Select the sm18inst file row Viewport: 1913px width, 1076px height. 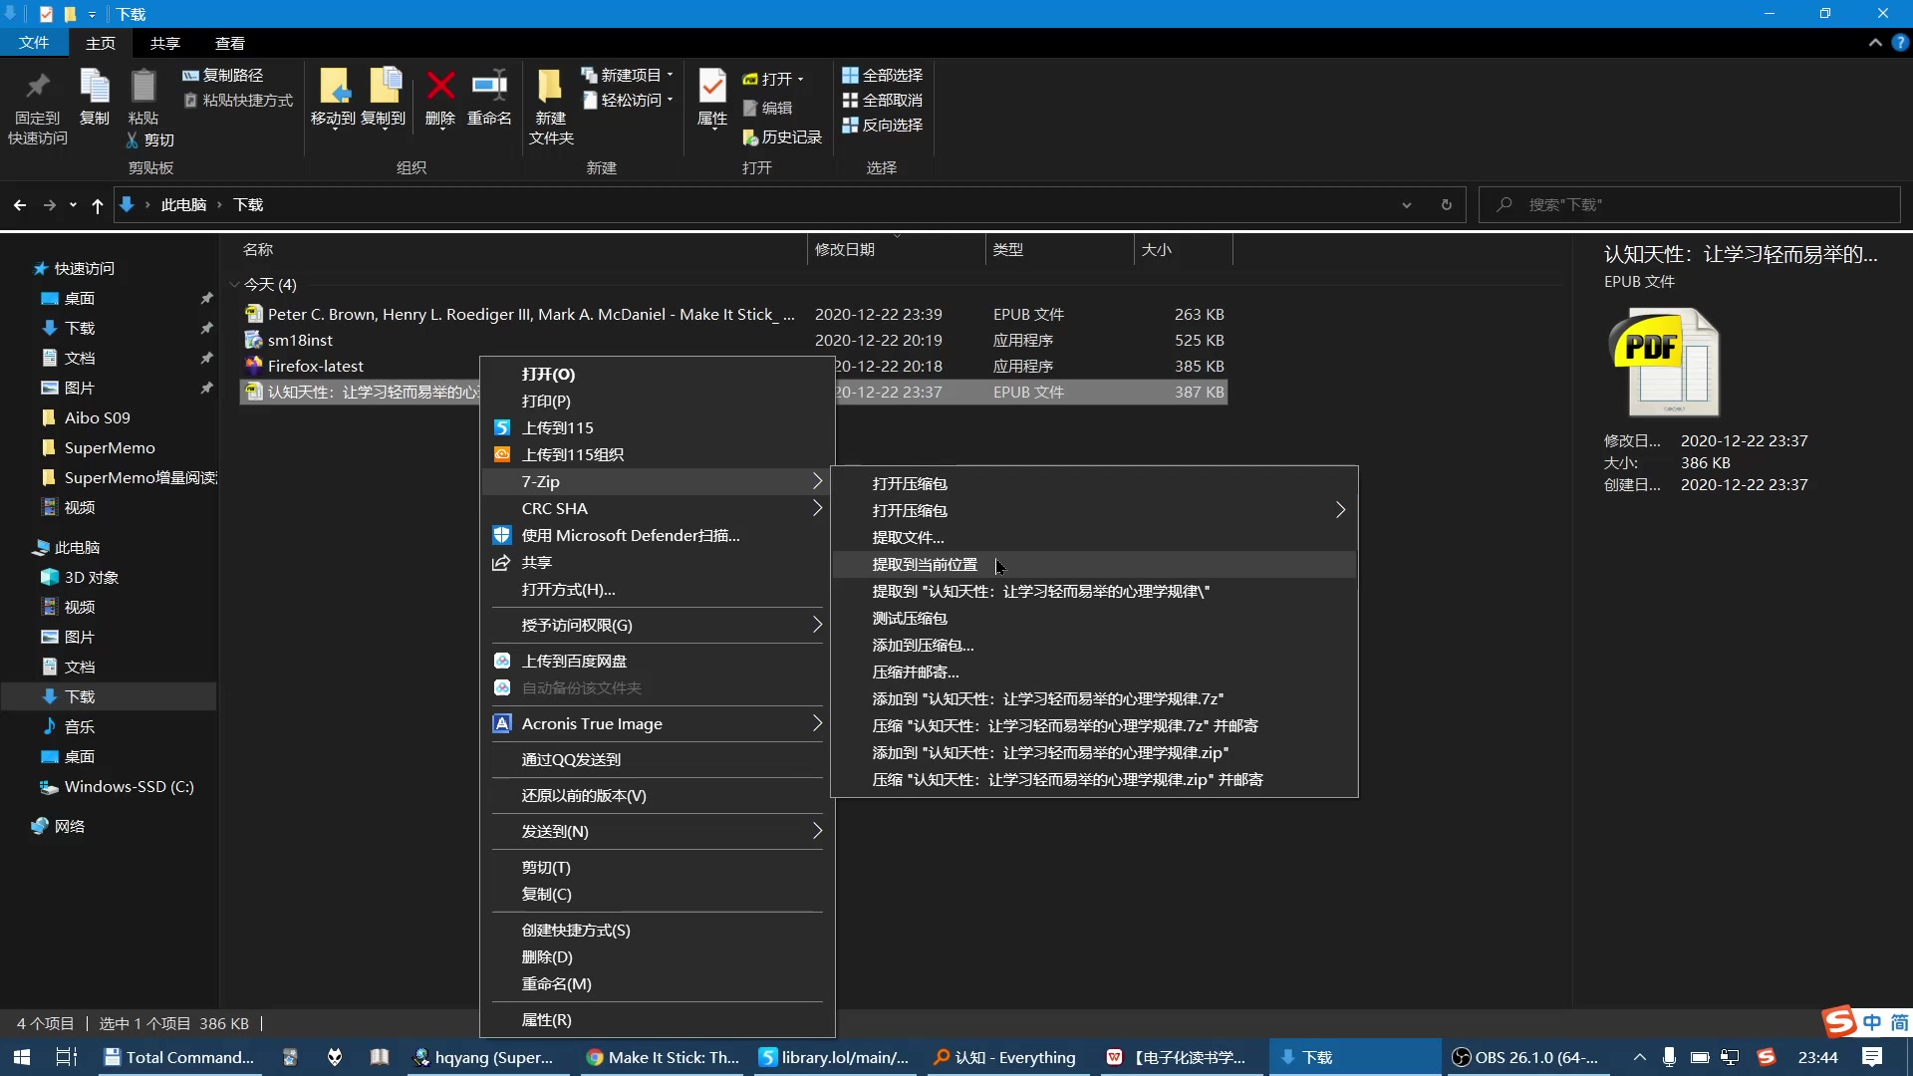point(733,341)
